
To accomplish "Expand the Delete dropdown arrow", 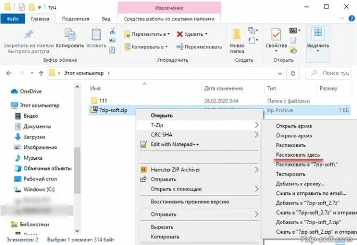I will tap(206, 34).
